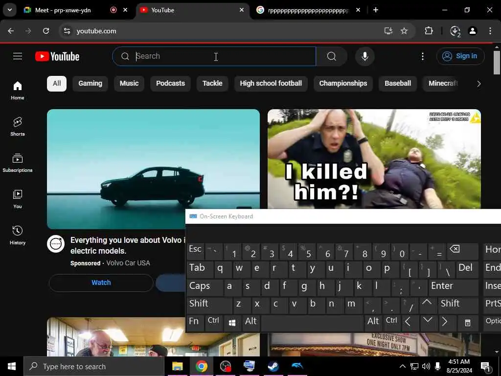501x376 pixels.
Task: Select the Podcasts filter chip
Action: pyautogui.click(x=170, y=83)
